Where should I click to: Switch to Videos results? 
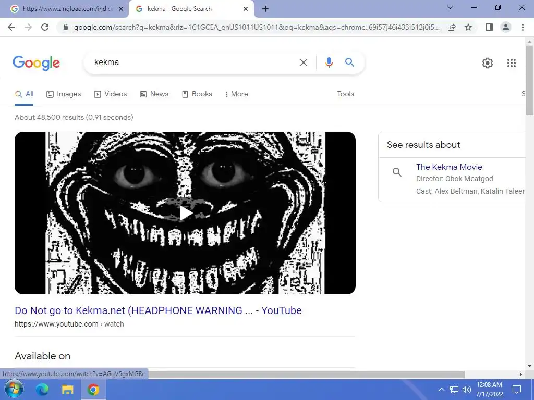click(111, 94)
